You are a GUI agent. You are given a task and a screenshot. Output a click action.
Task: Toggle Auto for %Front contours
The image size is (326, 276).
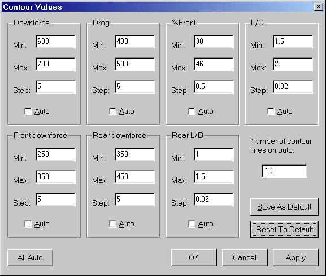pos(192,112)
